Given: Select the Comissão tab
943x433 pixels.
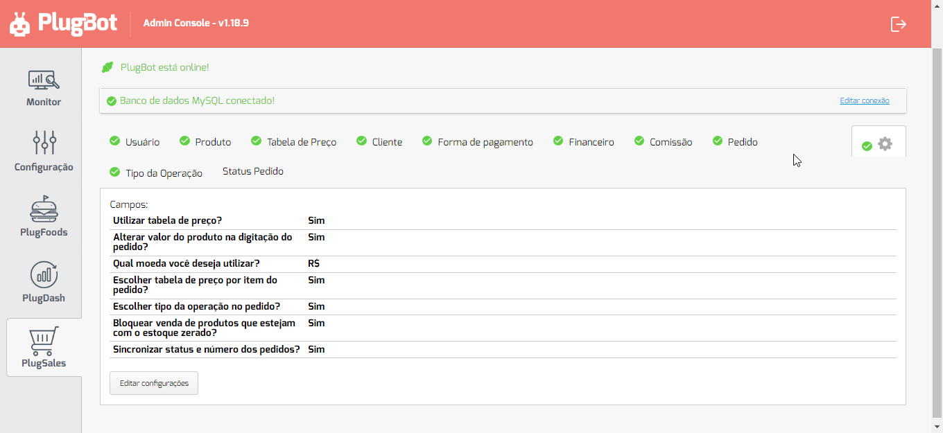Looking at the screenshot, I should point(664,142).
